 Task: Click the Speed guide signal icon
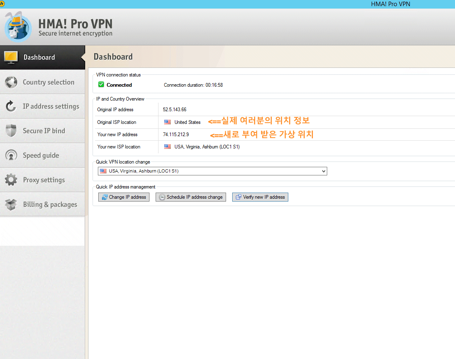[11, 156]
